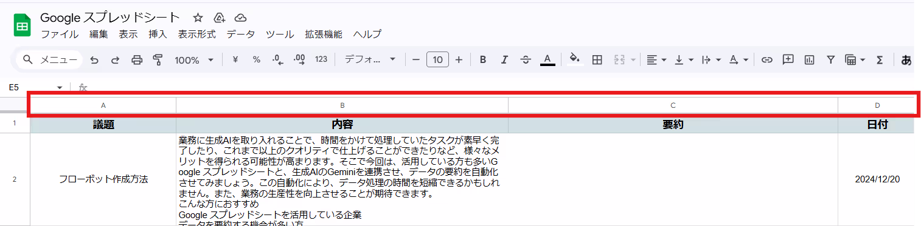Select the 議題 header cell
The height and width of the screenshot is (226, 921).
point(103,124)
